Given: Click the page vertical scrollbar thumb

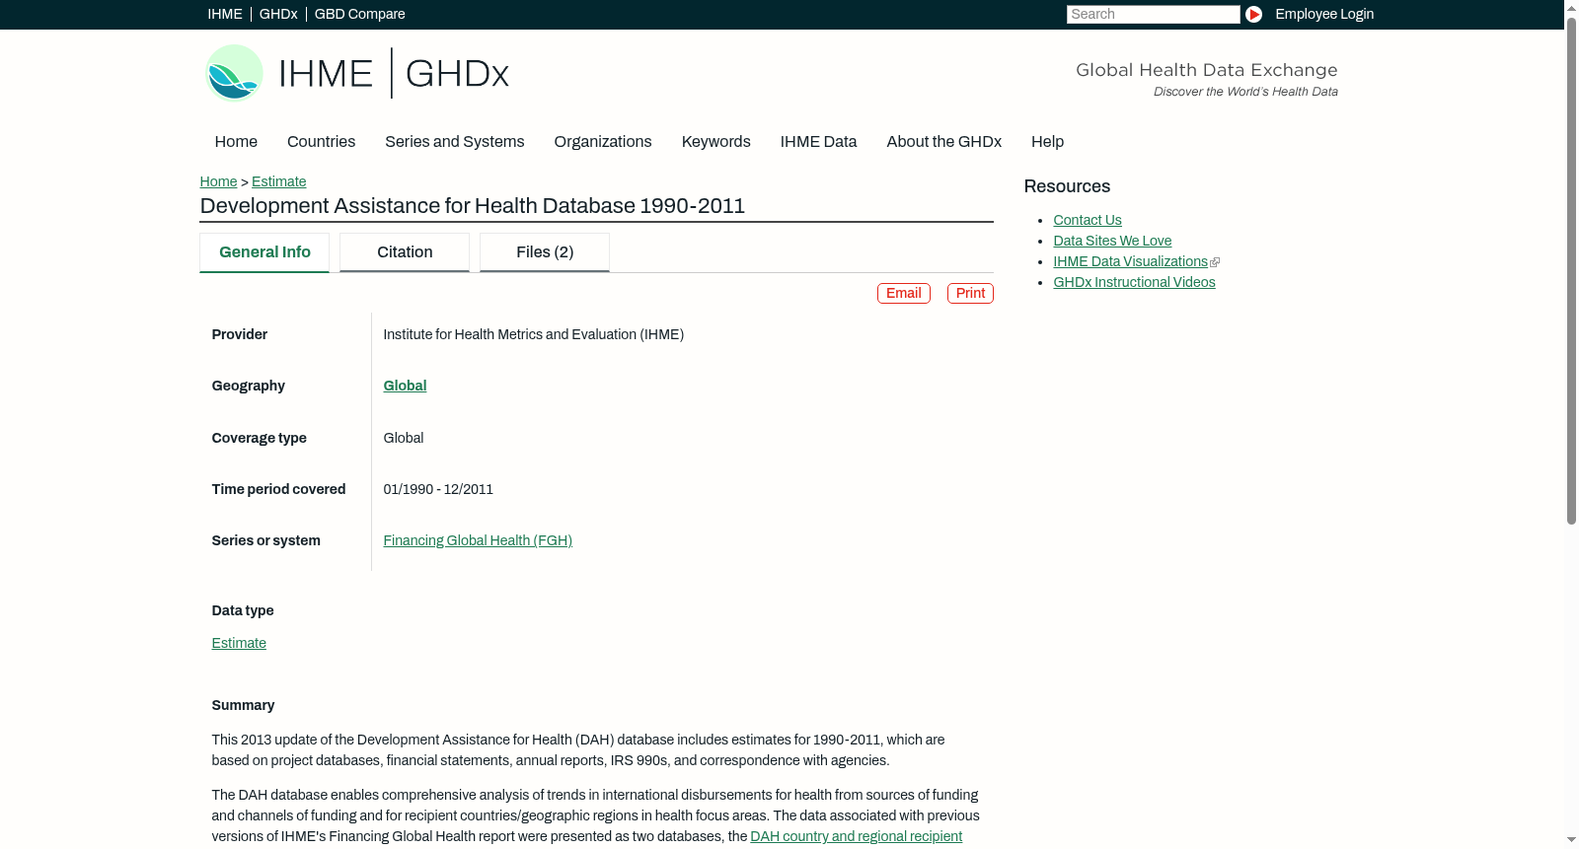Looking at the screenshot, I should tap(1571, 269).
